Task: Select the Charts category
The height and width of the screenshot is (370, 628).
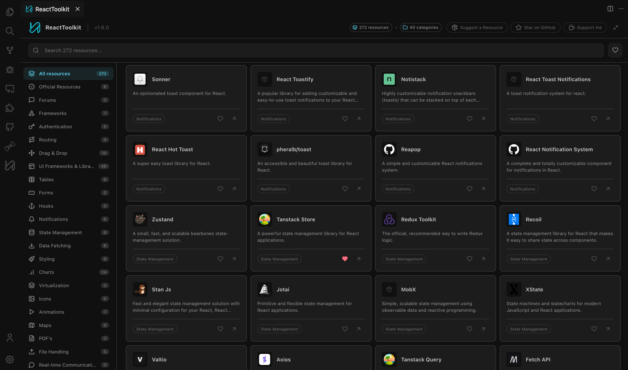Action: [x=68, y=272]
